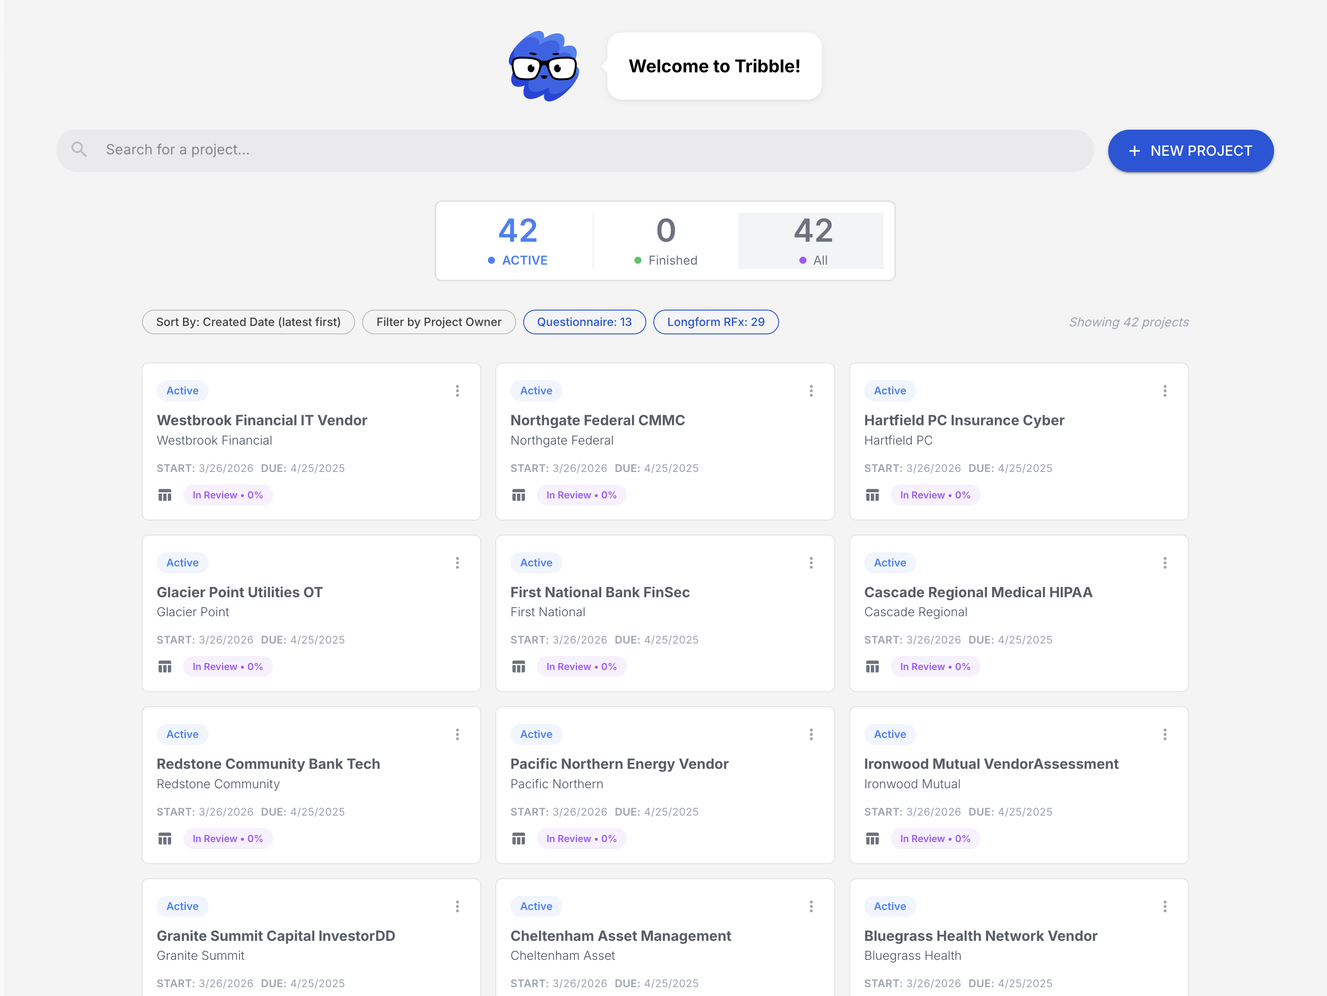Click the NEW PROJECT button

pyautogui.click(x=1191, y=150)
